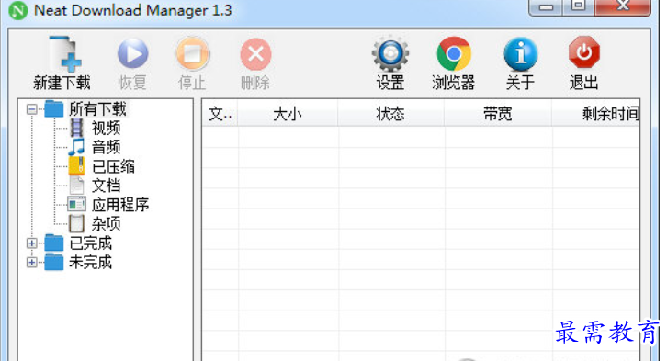Click the Delete (删除) X icon
This screenshot has width=667, height=361.
click(x=255, y=54)
